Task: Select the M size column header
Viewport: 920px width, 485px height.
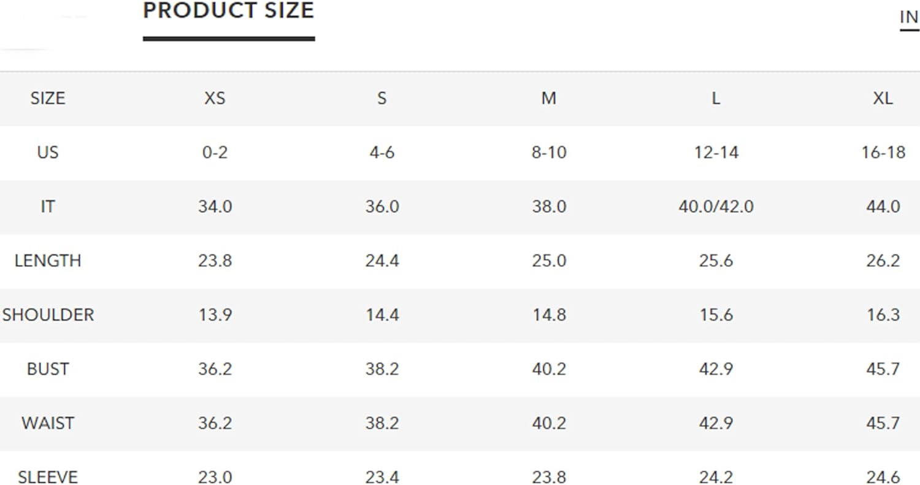Action: (549, 98)
